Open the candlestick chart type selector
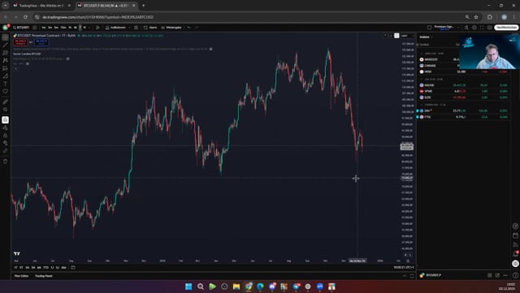Image resolution: width=520 pixels, height=293 pixels. pyautogui.click(x=97, y=28)
